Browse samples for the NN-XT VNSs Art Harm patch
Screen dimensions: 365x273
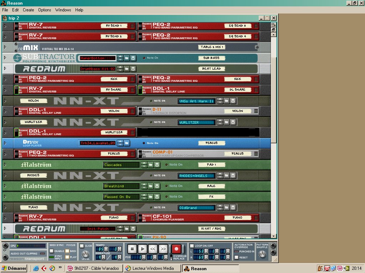click(226, 101)
